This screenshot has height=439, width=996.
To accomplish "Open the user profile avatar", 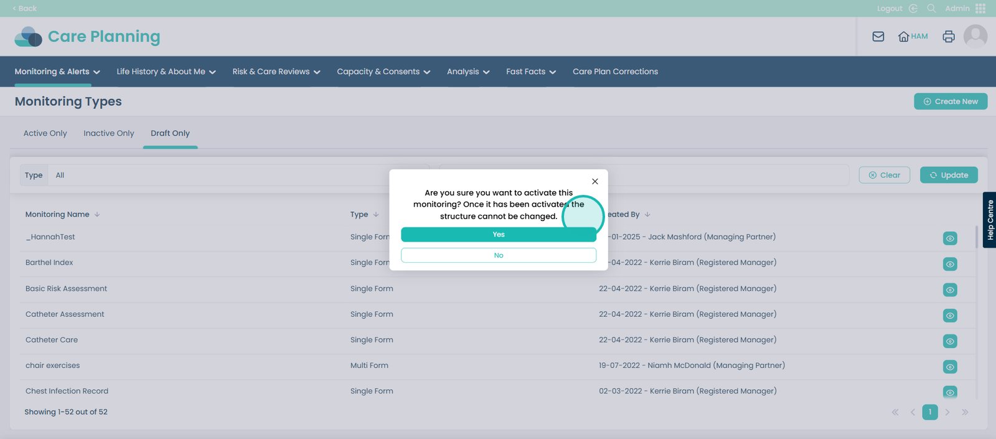I will (975, 37).
